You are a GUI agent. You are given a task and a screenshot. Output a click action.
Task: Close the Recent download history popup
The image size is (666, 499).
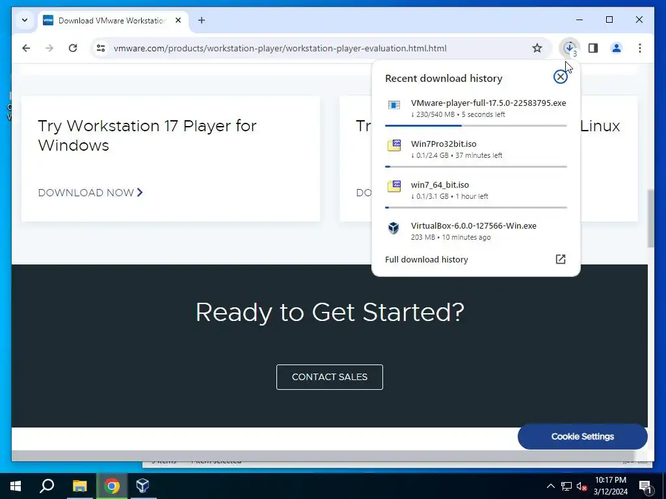click(x=560, y=77)
